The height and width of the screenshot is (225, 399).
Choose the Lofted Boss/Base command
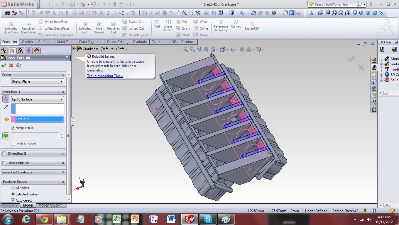[53, 28]
